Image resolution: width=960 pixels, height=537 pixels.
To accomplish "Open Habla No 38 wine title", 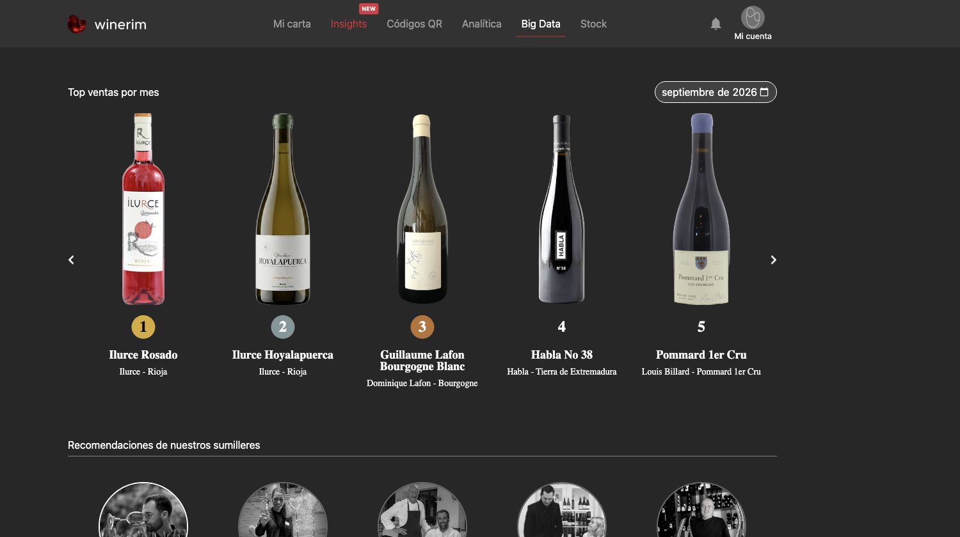I will tap(562, 355).
